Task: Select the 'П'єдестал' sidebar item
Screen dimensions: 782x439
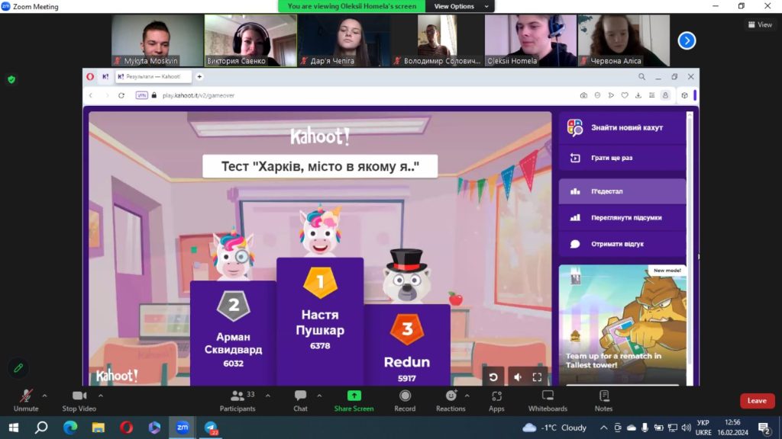Action: (622, 191)
